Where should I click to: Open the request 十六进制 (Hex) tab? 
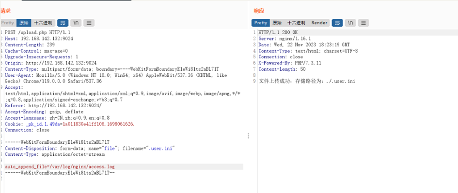[43, 23]
